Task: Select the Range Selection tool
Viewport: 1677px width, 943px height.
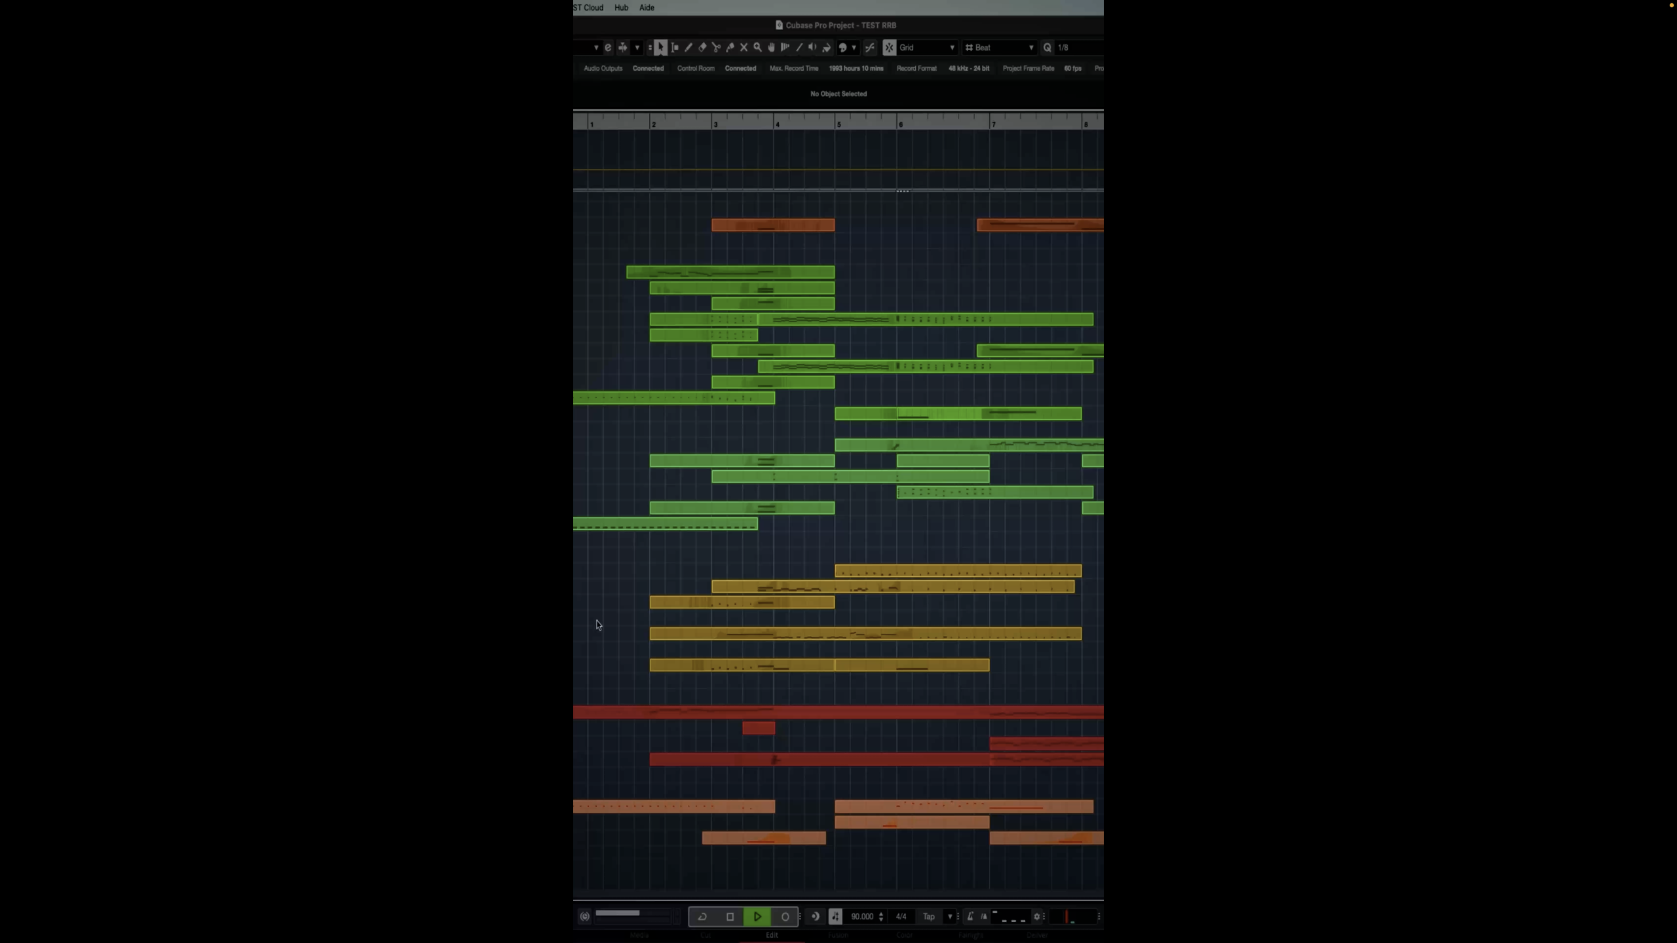Action: tap(675, 47)
